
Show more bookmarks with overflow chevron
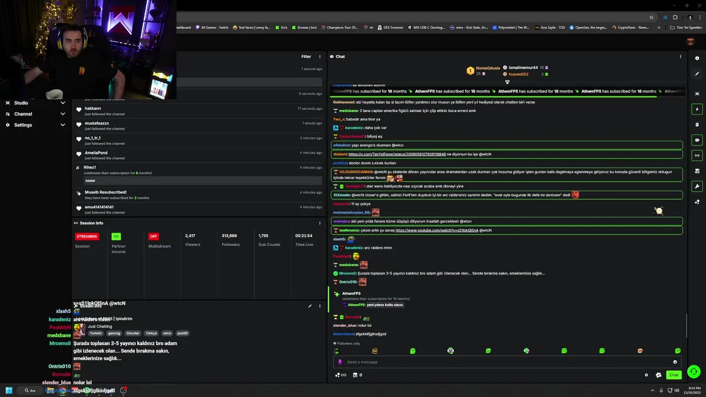(659, 28)
